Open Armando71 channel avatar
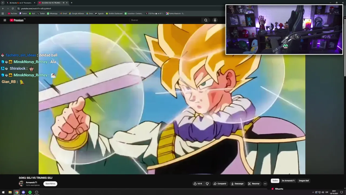The height and width of the screenshot is (195, 346). (x=21, y=184)
